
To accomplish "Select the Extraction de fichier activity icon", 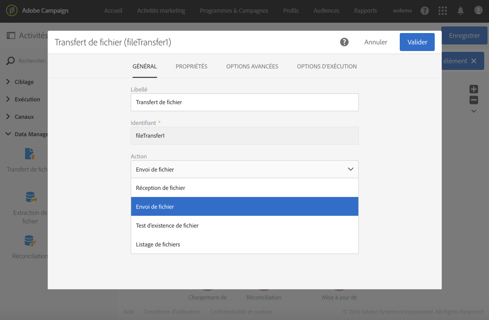I will pos(31,197).
